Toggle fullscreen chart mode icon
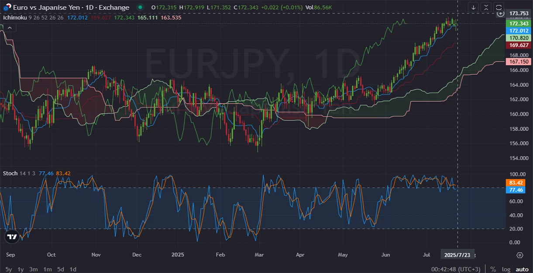 click(x=499, y=7)
